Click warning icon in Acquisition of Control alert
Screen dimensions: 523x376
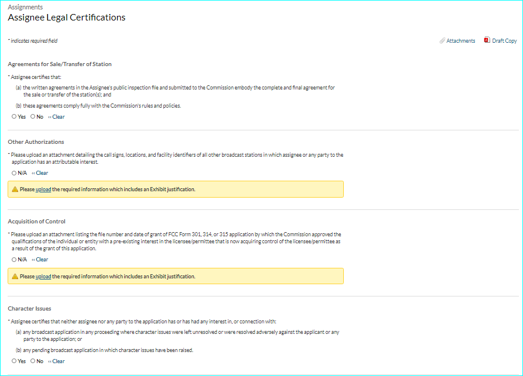15,277
